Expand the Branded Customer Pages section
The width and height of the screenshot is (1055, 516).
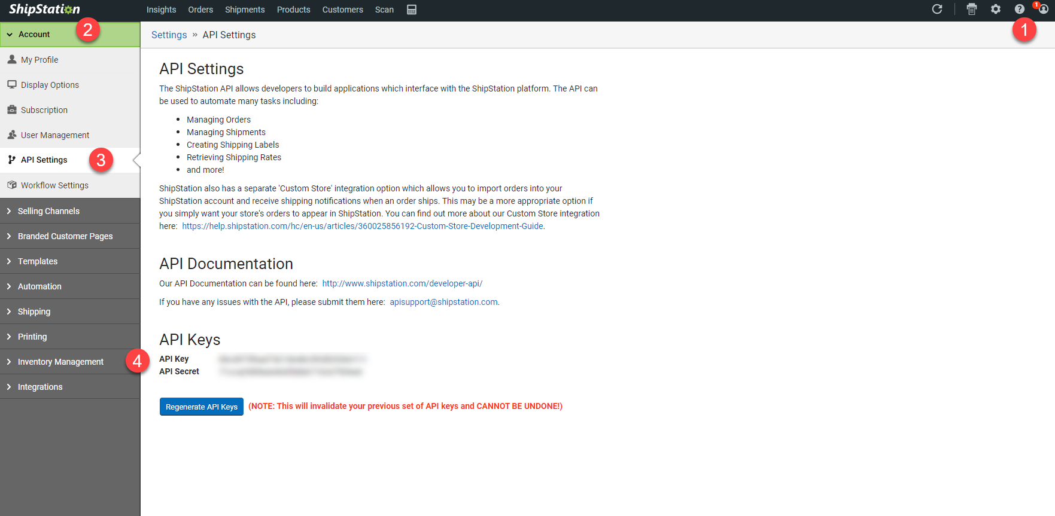point(70,236)
